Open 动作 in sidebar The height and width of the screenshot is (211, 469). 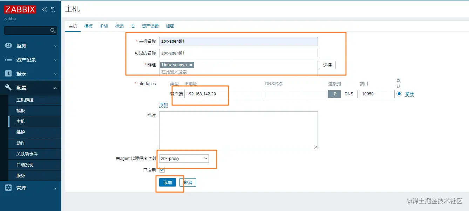pos(35,143)
